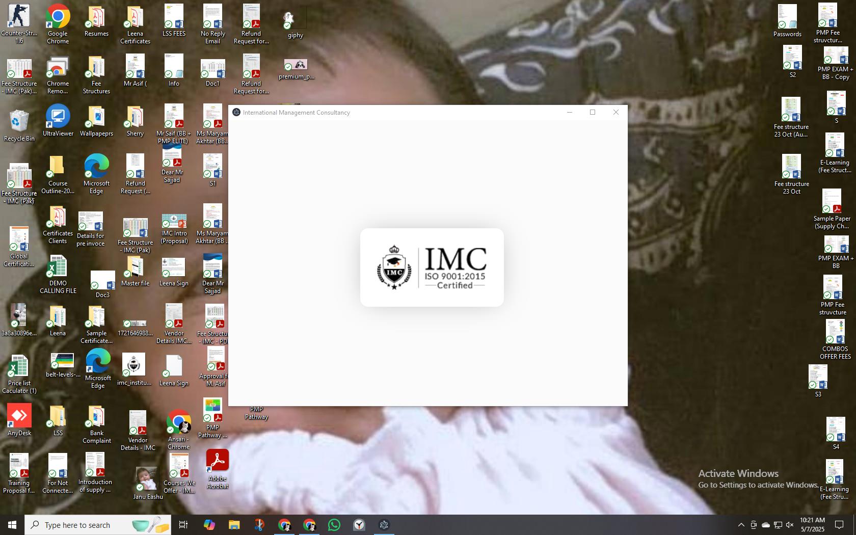
Task: Open the Introduction of supply PDF
Action: click(x=95, y=473)
